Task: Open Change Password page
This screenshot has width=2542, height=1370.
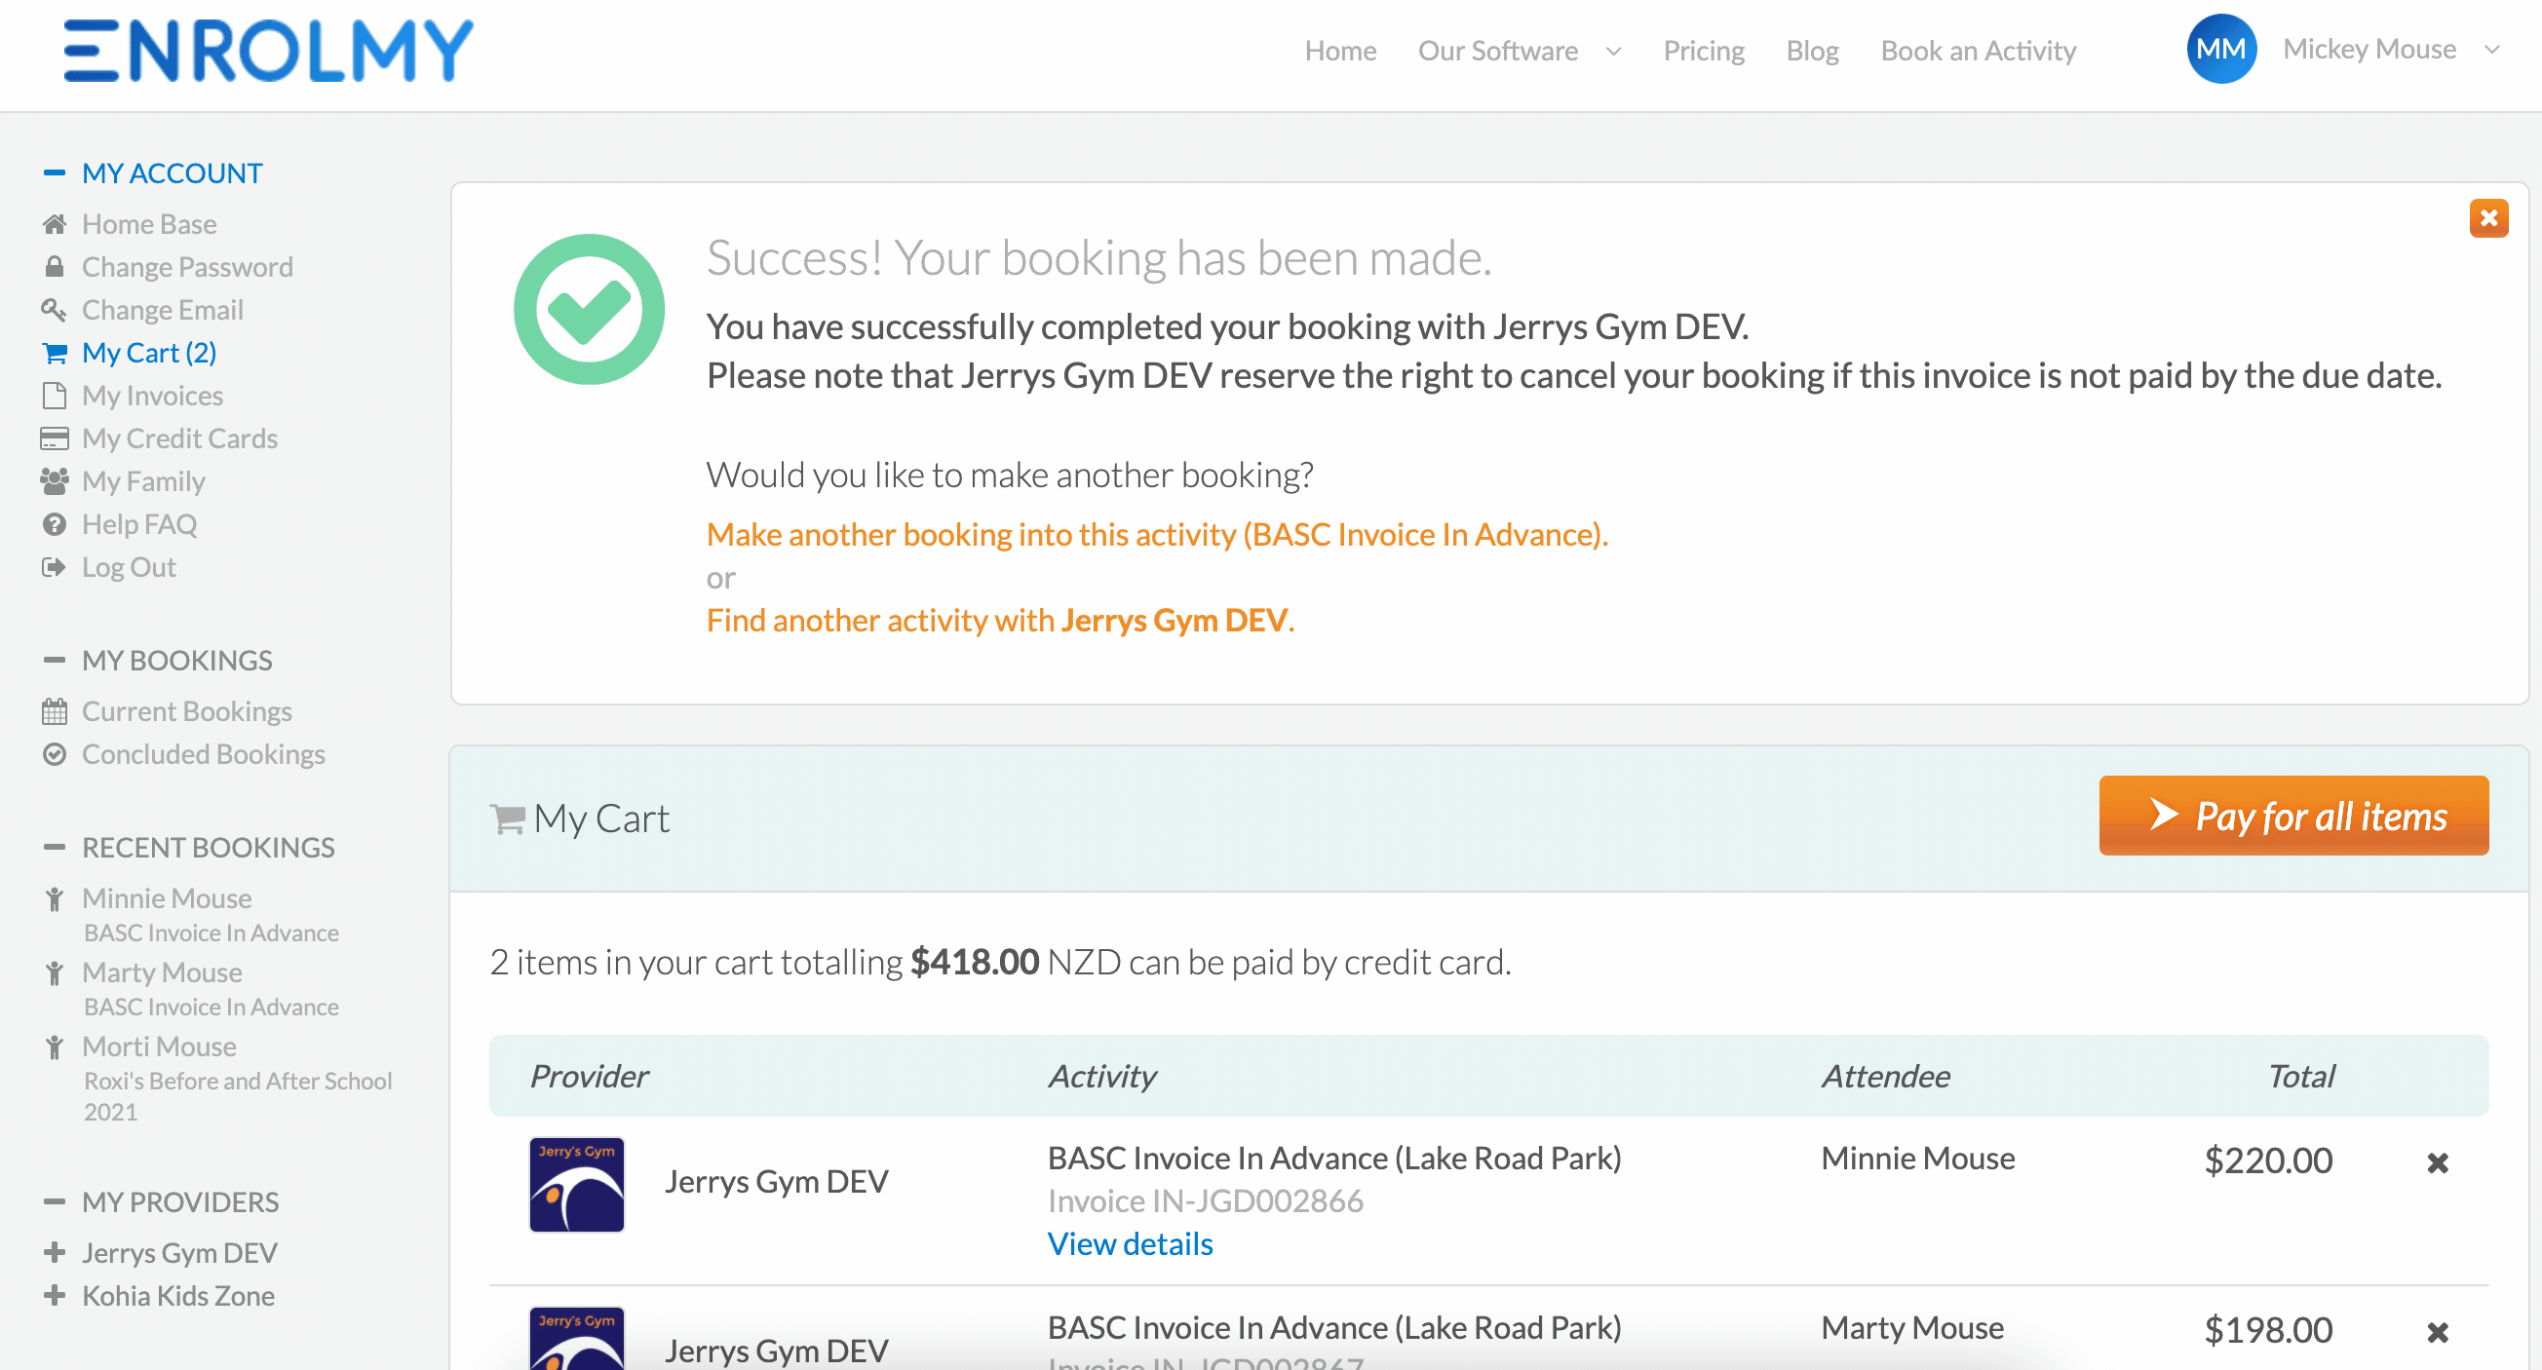Action: click(x=187, y=266)
